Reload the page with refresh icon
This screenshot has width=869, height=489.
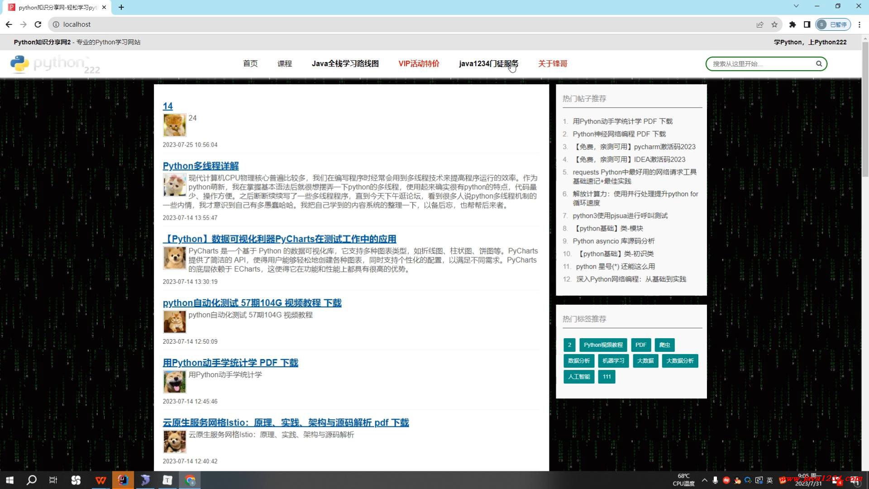pos(38,24)
